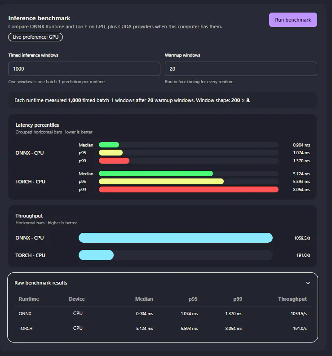
Task: Click the 1059.5/s cell in results table
Action: pyautogui.click(x=299, y=314)
